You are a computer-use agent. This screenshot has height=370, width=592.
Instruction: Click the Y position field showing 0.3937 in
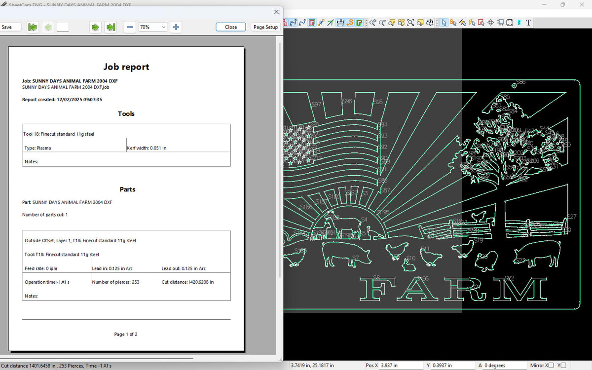[452, 366]
